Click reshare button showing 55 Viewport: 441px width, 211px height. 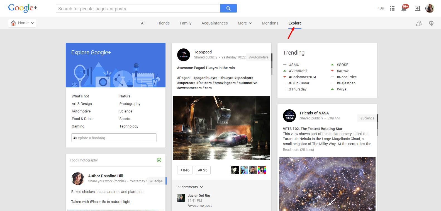click(x=203, y=170)
